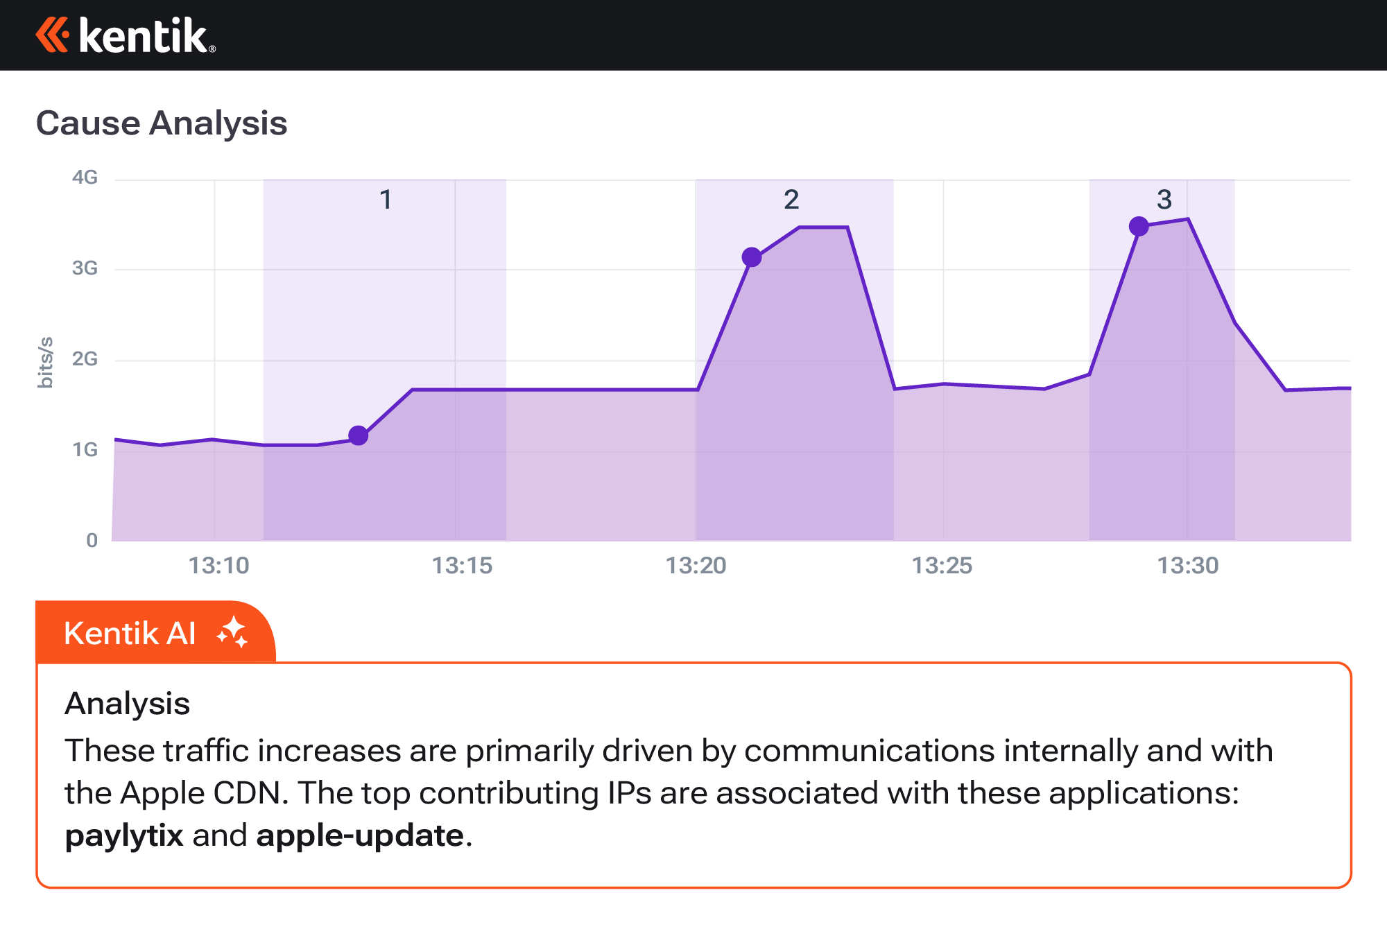Click the Cause Analysis heading
This screenshot has height=929, width=1387.
162,123
